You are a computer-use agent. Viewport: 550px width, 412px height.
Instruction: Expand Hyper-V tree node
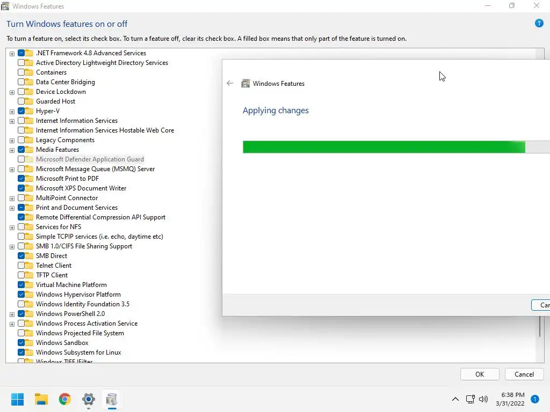[x=12, y=112]
